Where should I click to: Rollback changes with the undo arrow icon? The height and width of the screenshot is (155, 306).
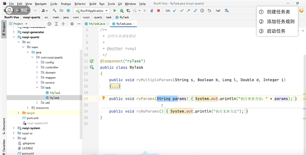coord(209,11)
